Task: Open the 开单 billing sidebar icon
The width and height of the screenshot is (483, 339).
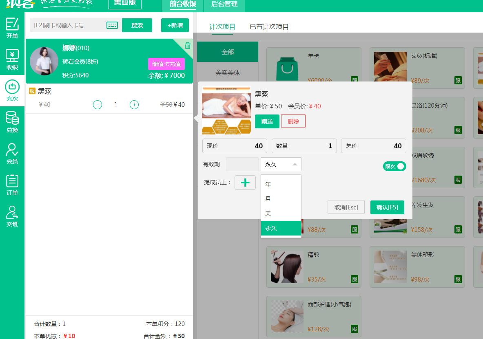Action: pos(12,28)
